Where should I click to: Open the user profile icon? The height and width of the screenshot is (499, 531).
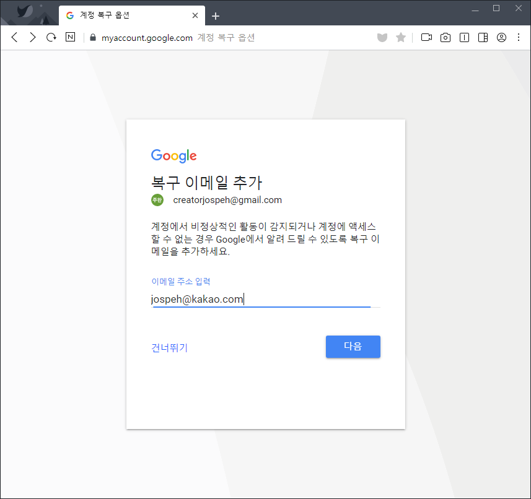pyautogui.click(x=501, y=37)
